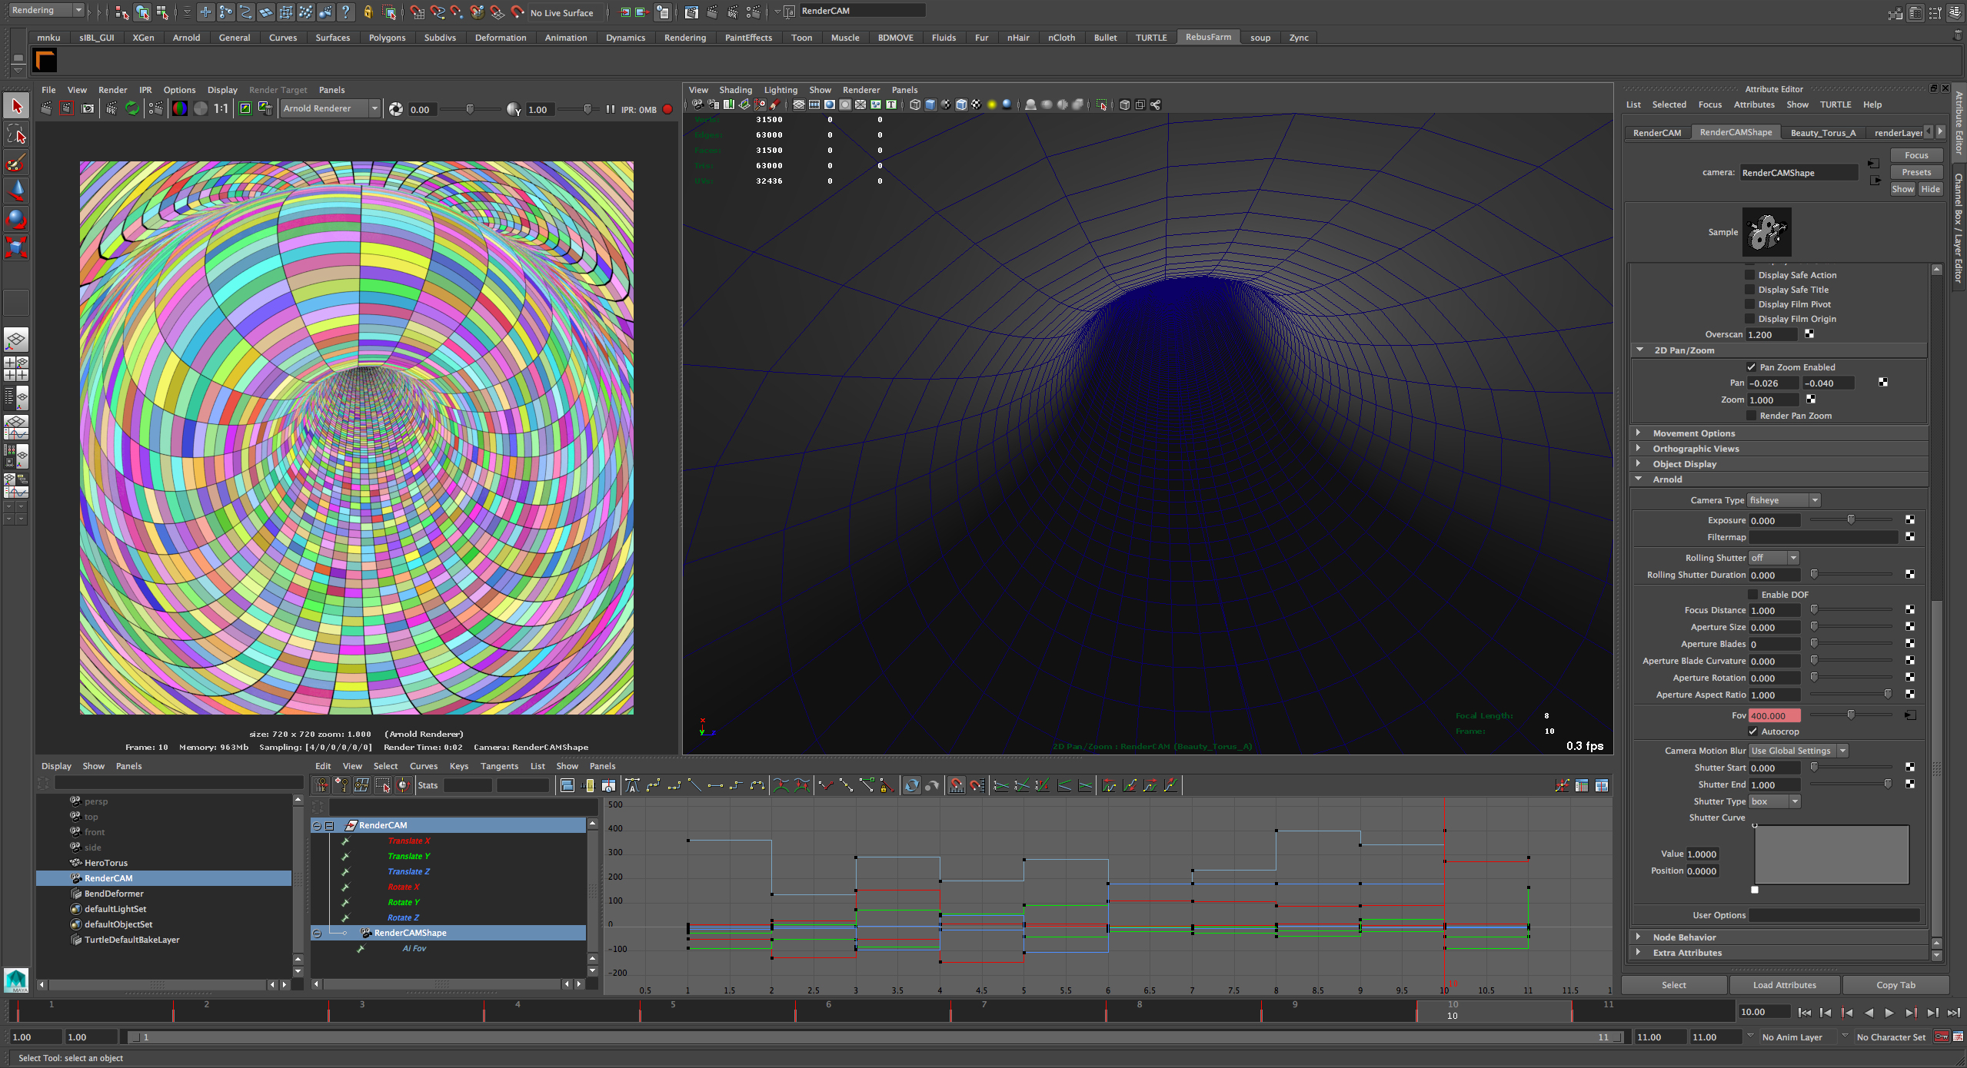Open the Deformation shelf tab
Screen dimensions: 1967x1068
pyautogui.click(x=501, y=38)
